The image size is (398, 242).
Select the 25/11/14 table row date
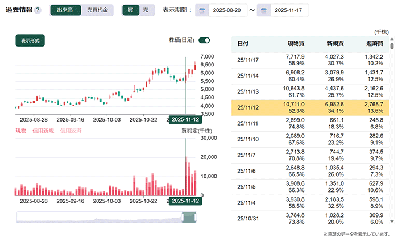(248, 76)
